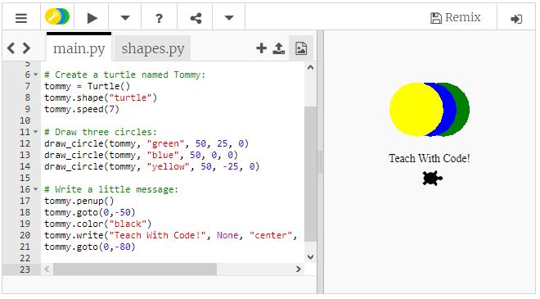The height and width of the screenshot is (299, 540).
Task: Collapse the fold arrow at line 16
Action: click(x=35, y=189)
